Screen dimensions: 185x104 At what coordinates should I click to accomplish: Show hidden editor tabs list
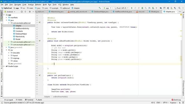(180, 12)
